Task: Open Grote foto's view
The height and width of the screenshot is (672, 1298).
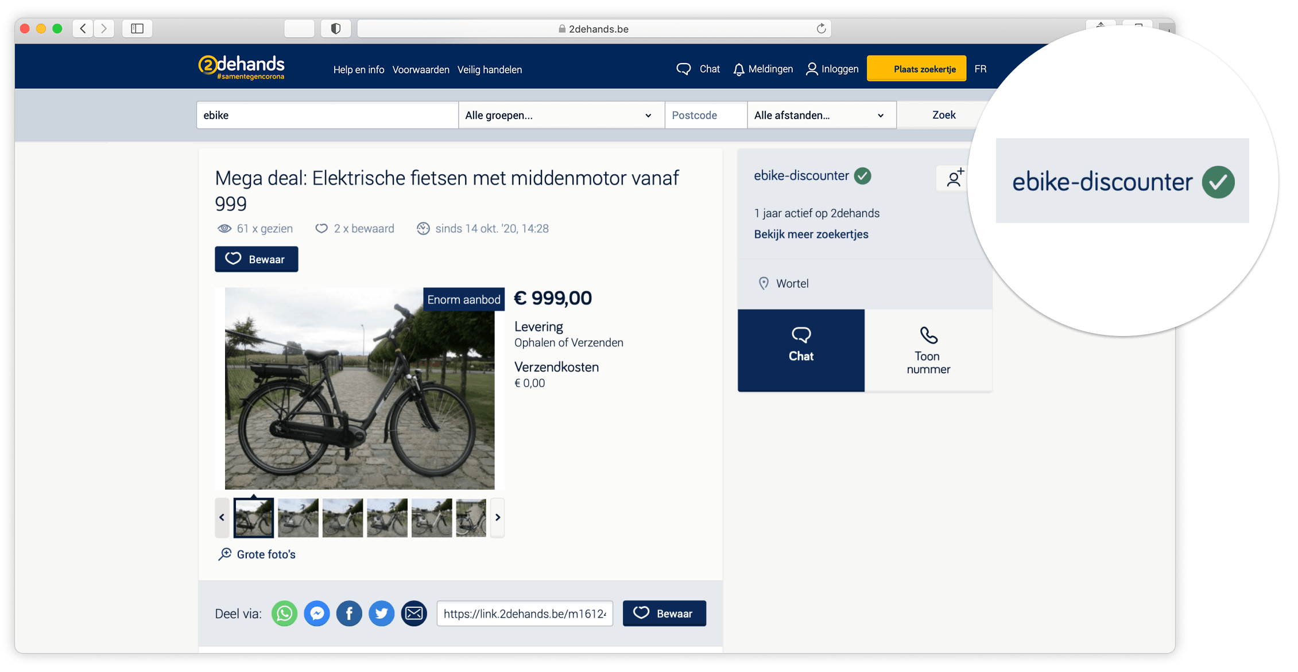Action: pos(257,554)
